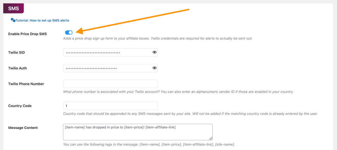The image size is (337, 150).
Task: Toggle the Enable Price Drop SMS switch
Action: pos(69,32)
